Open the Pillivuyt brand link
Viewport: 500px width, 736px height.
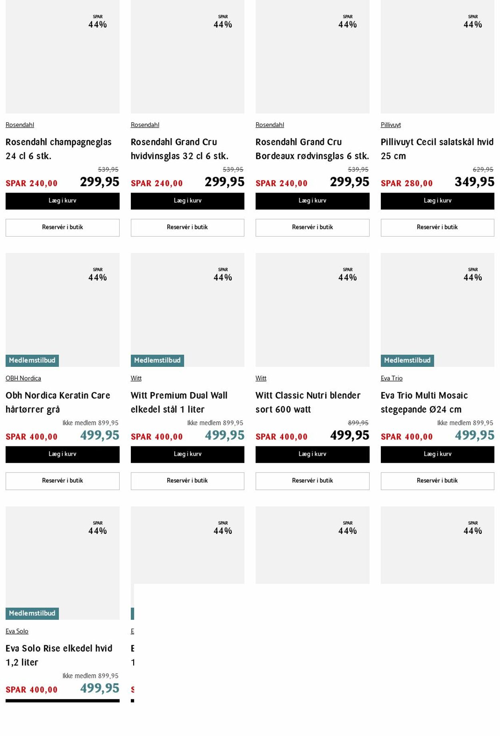391,125
